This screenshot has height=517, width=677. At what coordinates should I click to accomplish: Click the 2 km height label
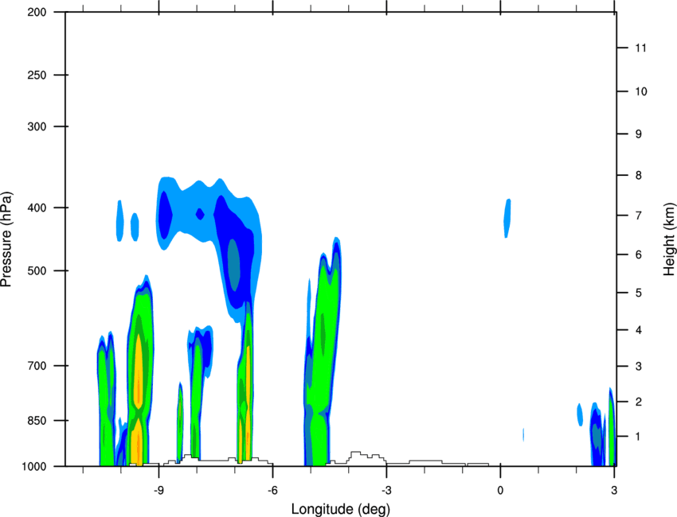coord(639,402)
